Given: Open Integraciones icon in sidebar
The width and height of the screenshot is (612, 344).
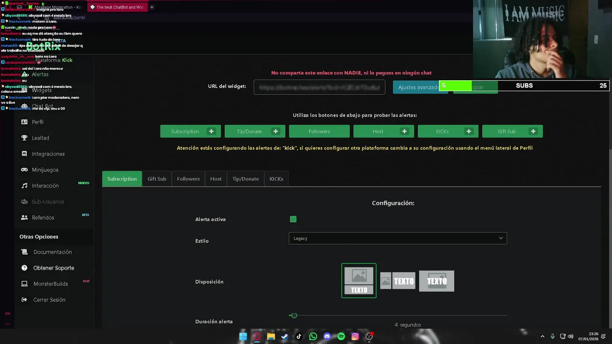Looking at the screenshot, I should pos(24,154).
